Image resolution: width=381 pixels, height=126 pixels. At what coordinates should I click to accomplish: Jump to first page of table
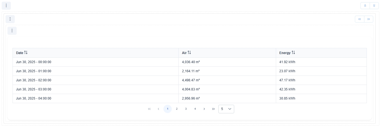point(149,109)
